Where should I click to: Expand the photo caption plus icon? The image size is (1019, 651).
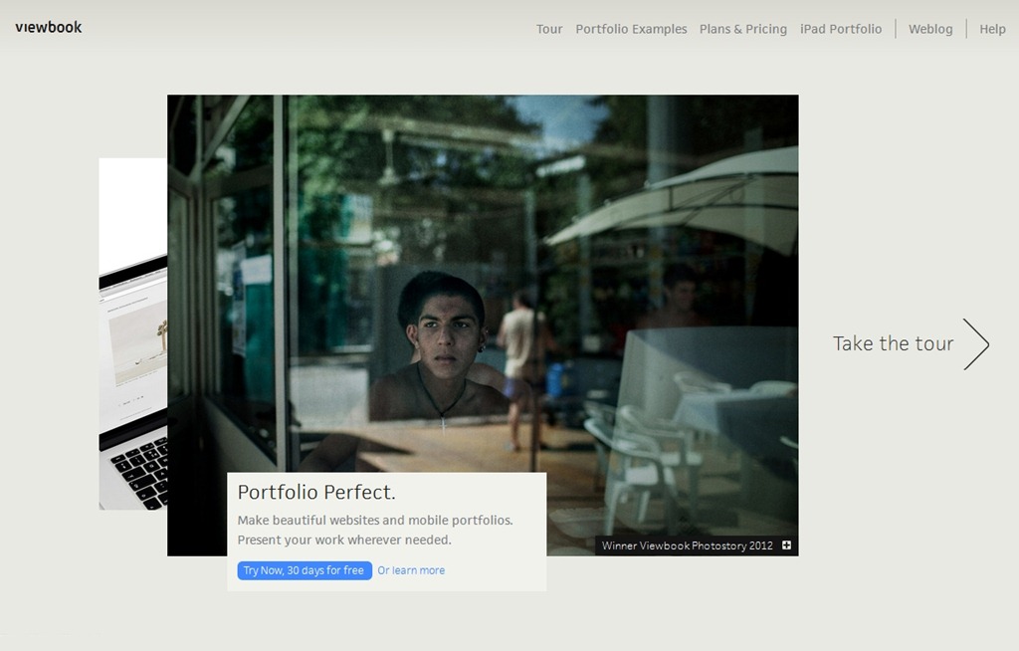(x=786, y=545)
